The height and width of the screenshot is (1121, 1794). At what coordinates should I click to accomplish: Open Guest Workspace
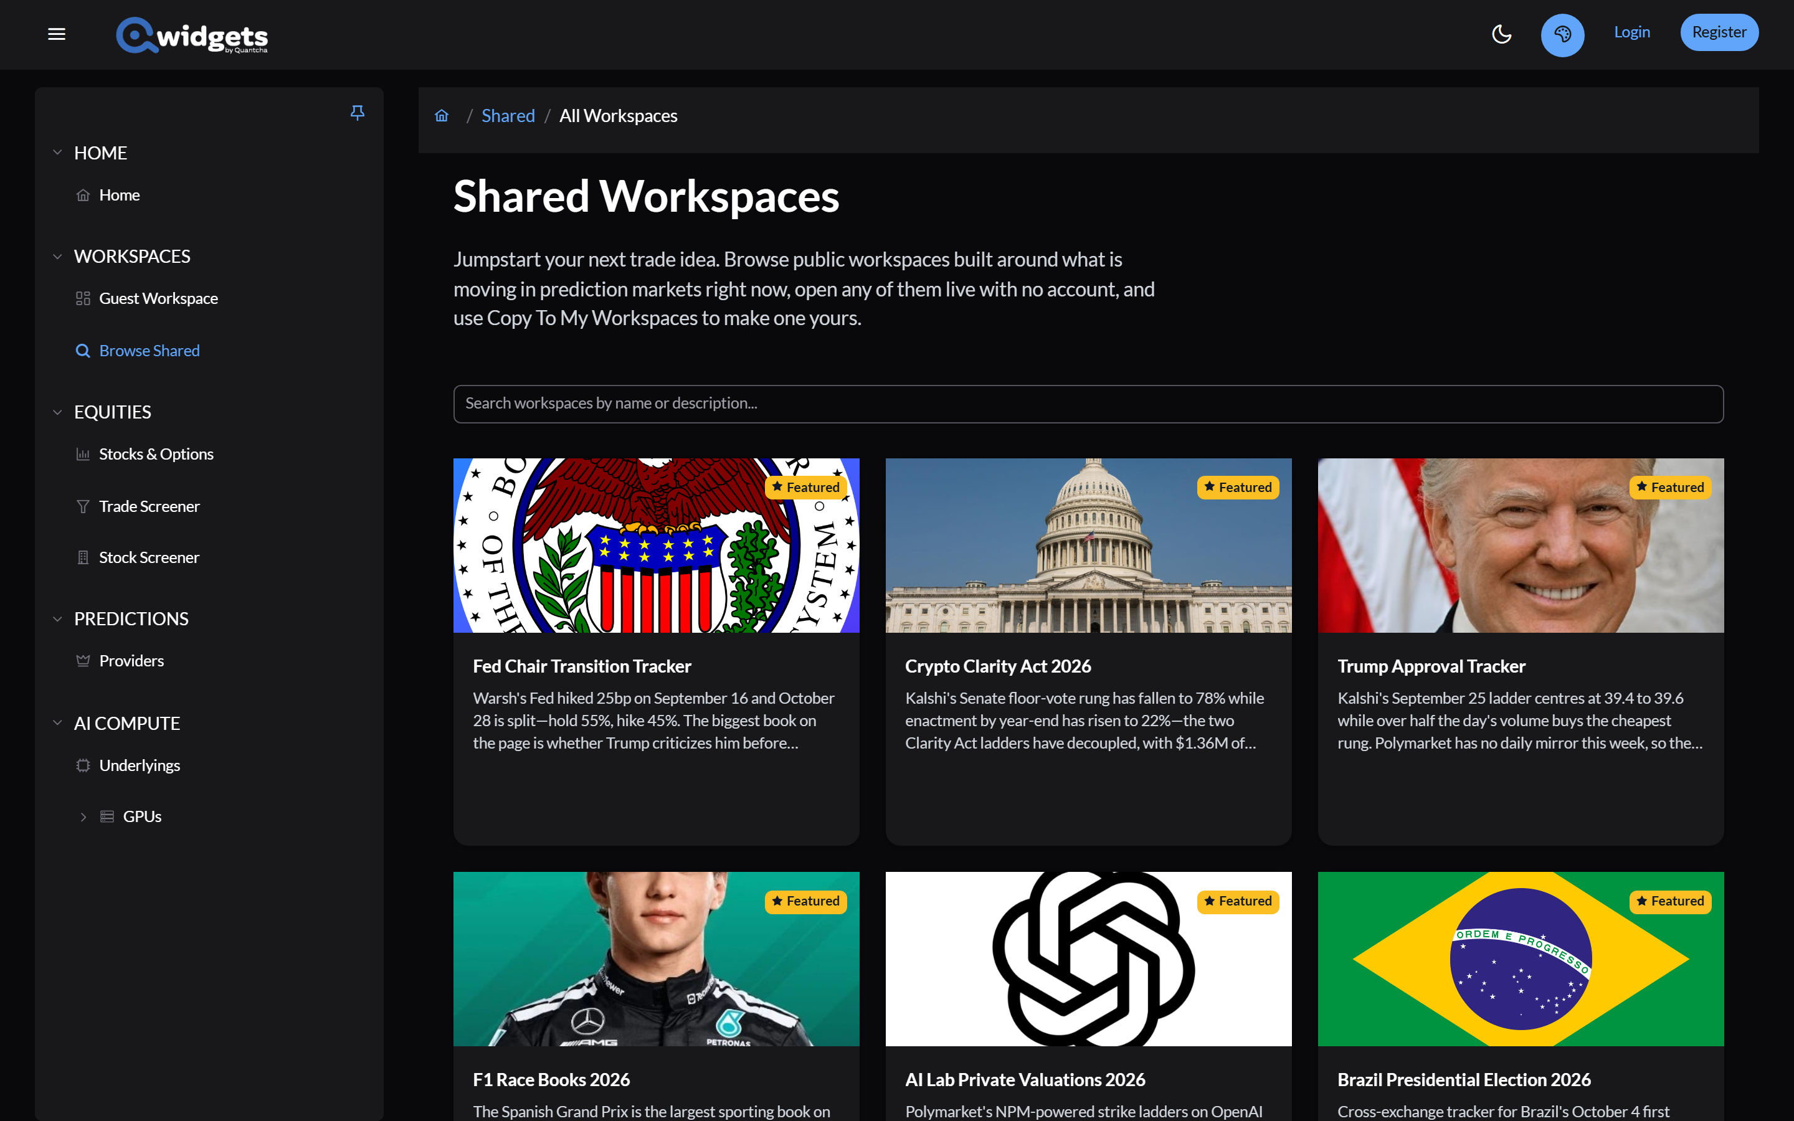pos(159,298)
